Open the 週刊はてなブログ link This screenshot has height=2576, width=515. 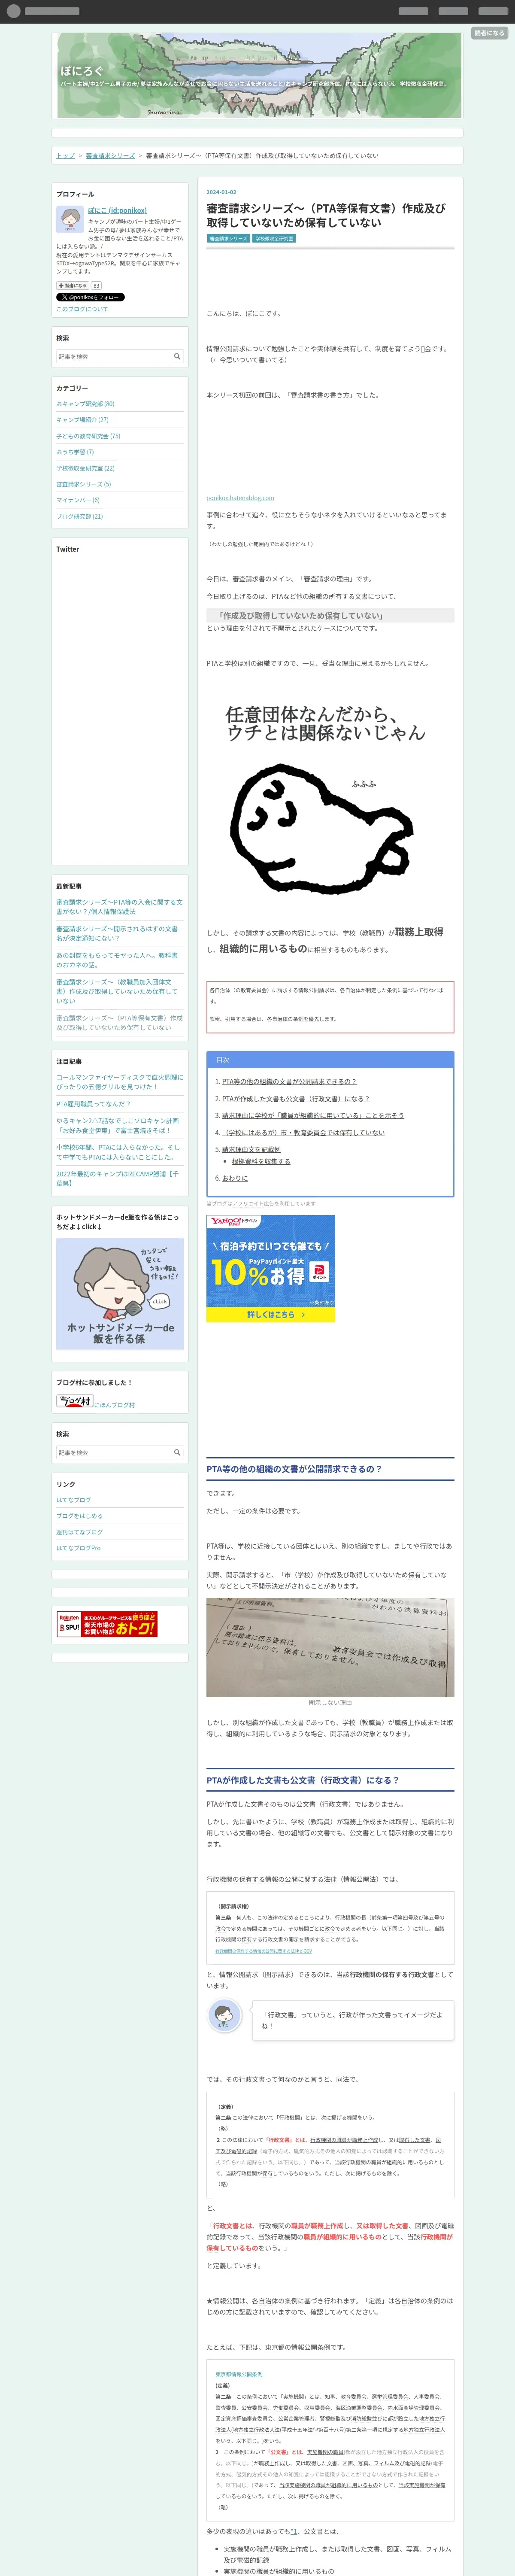pyautogui.click(x=79, y=1532)
